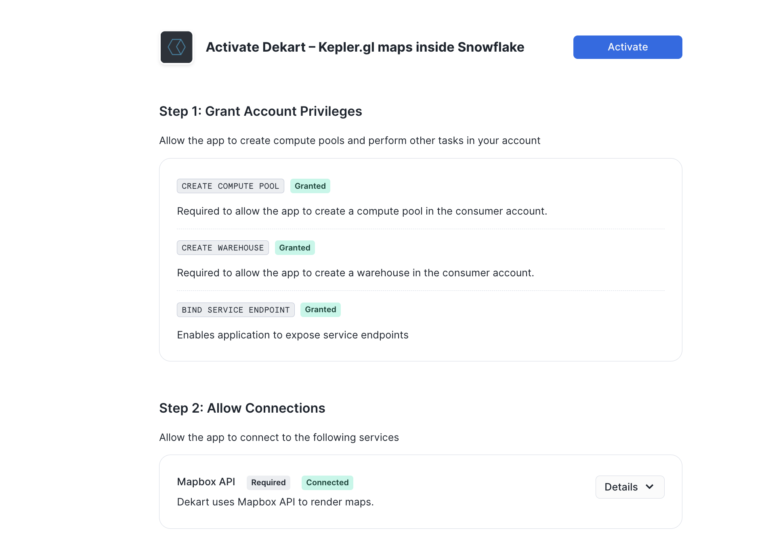This screenshot has width=768, height=551.
Task: Click the Step 2: Allow Connections heading
Action: coord(242,408)
